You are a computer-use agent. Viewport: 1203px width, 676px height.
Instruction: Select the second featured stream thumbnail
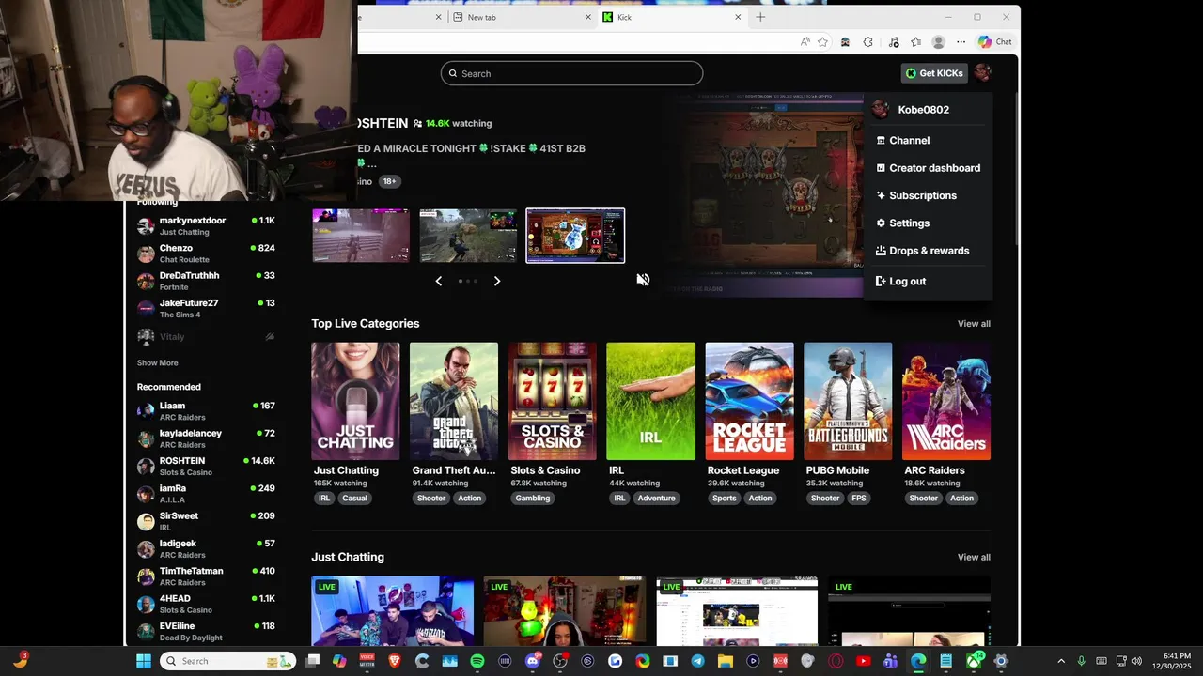[x=468, y=236]
